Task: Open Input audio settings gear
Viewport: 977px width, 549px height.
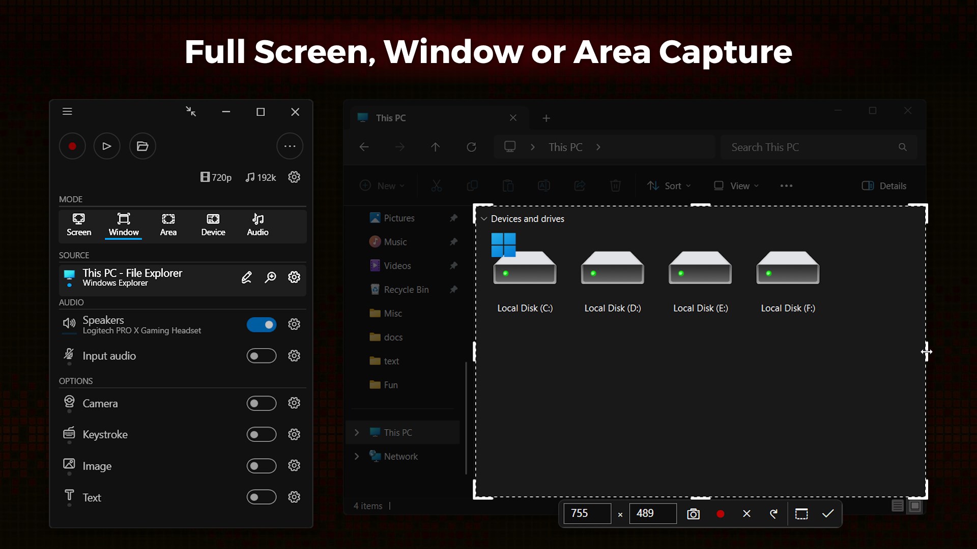Action: 294,356
